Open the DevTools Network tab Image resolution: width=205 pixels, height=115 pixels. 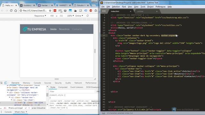click(x=78, y=83)
